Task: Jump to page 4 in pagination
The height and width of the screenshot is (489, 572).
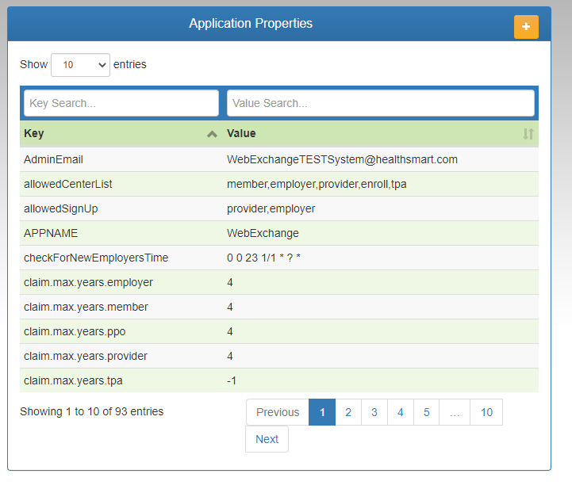Action: pos(400,412)
